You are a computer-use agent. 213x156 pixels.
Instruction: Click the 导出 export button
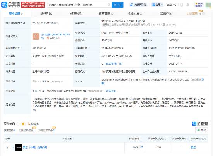(202, 130)
